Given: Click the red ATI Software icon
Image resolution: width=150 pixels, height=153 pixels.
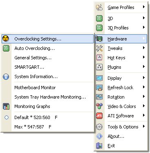Looking at the screenshot, I should 99,116.
